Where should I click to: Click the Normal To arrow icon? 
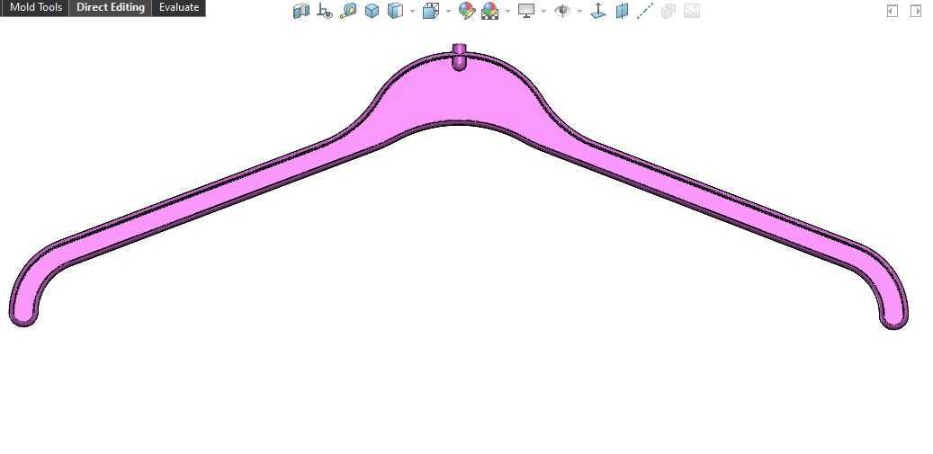point(598,11)
